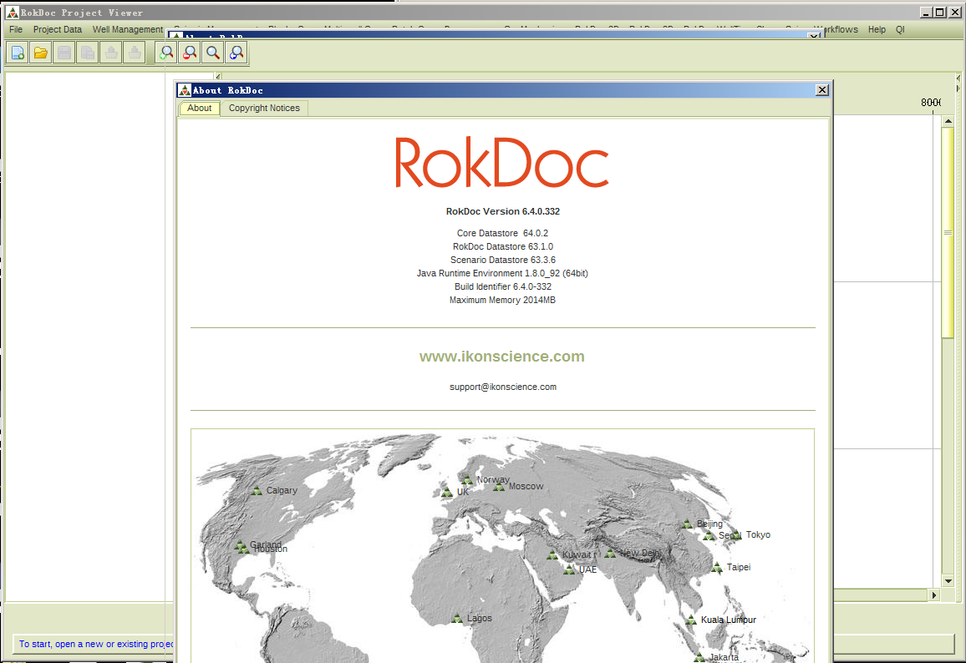Click the RokDoc Datastore 63.1.0 line
The image size is (966, 663).
tap(503, 247)
